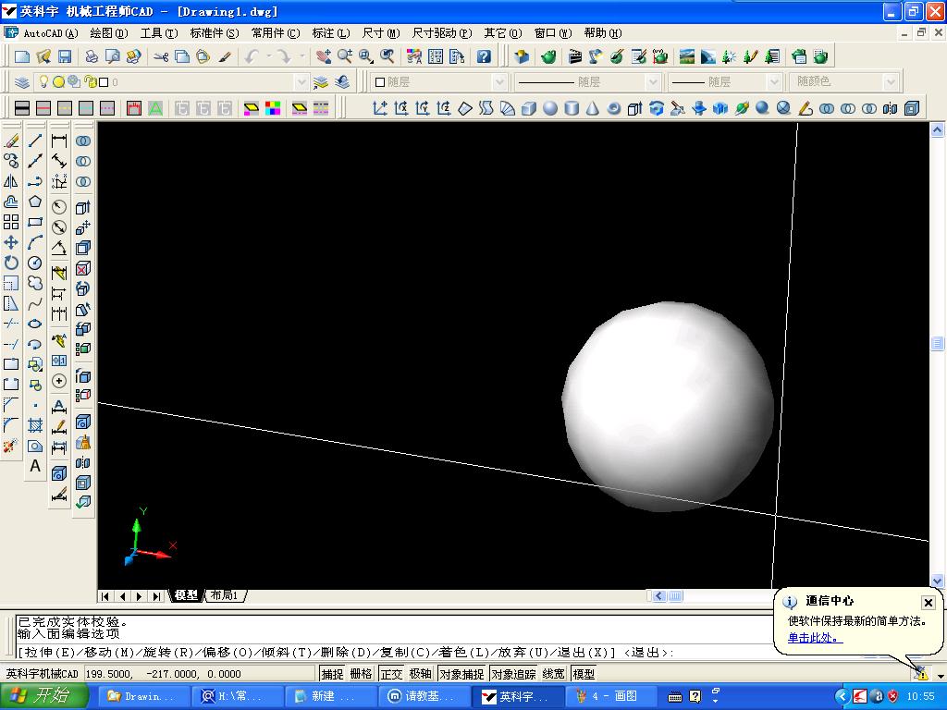Screen dimensions: 947x710
Task: Switch to the 布局1 layout tab
Action: point(225,595)
